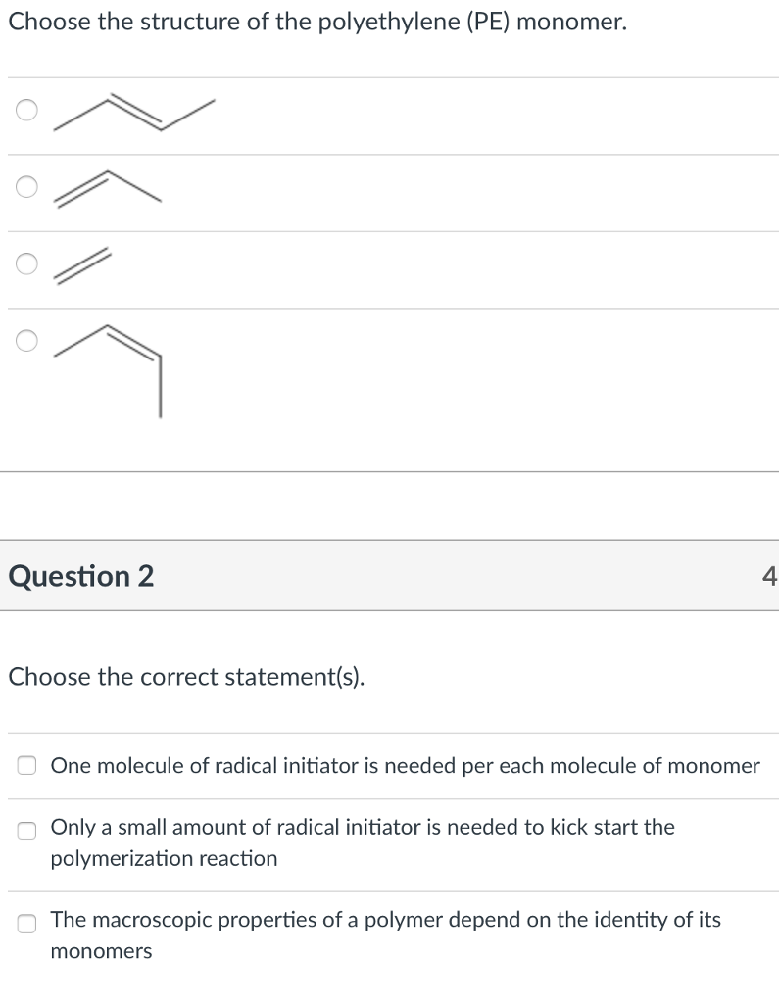
Task: Click the "Choose the correct statement(s)." prompt
Action: pos(186,677)
